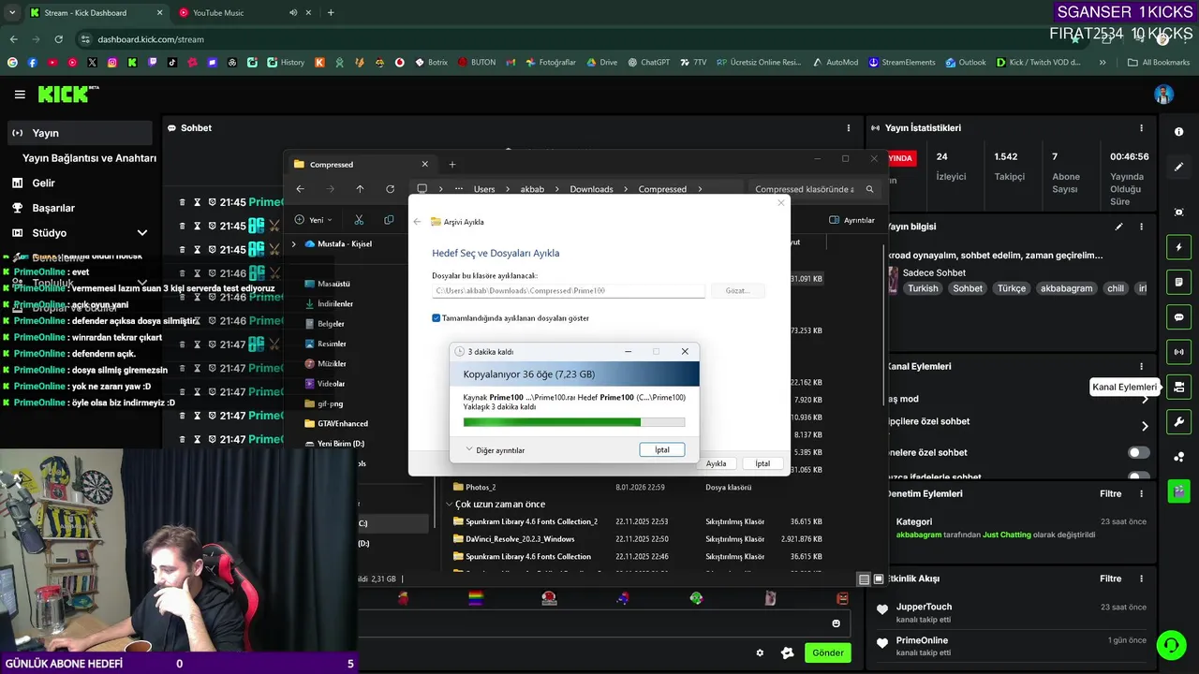Edit stream info via Yayın bilgisi pencil

1118,227
